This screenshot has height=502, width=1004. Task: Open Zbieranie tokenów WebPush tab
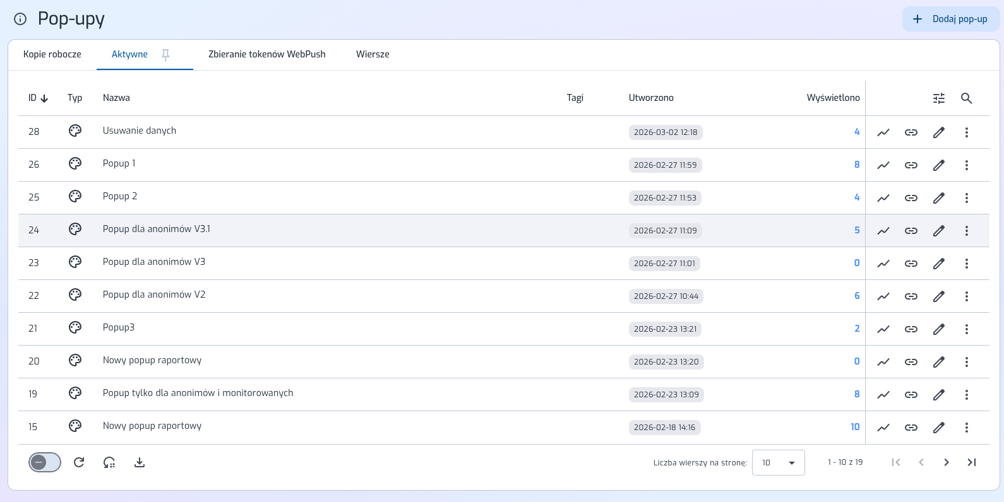[x=267, y=55]
